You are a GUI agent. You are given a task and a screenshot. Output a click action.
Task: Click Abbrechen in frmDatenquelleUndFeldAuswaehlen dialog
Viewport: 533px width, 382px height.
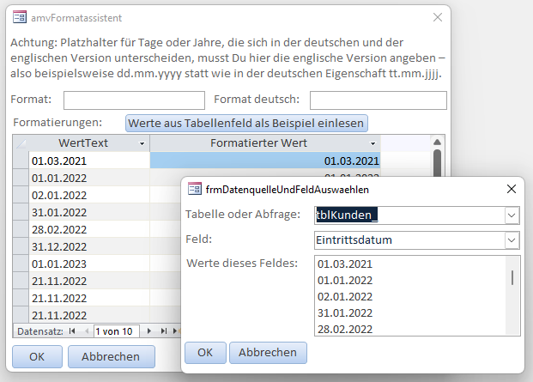coord(268,353)
